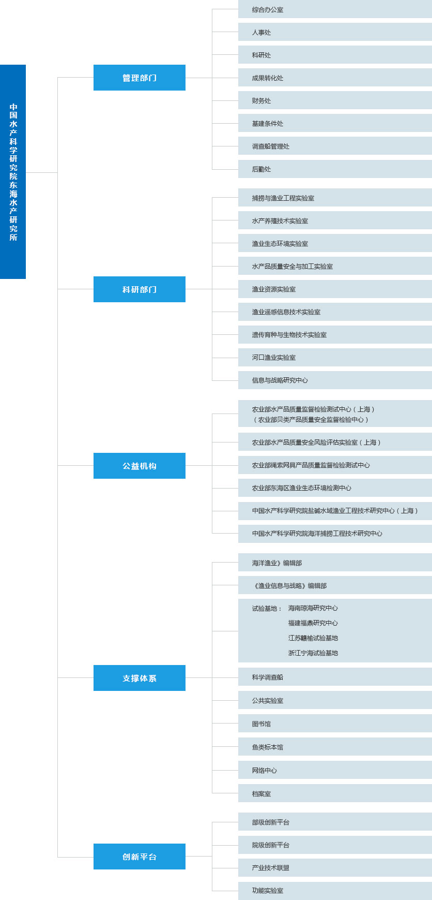
Task: Open 信息与战略研究中心
Action: pyautogui.click(x=335, y=380)
